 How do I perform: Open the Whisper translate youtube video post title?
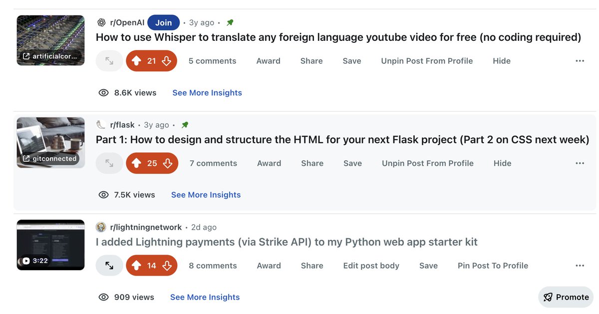tap(338, 37)
